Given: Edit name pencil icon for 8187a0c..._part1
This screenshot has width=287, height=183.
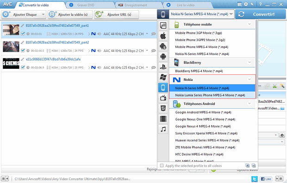Looking at the screenshot, I should pos(23,25).
